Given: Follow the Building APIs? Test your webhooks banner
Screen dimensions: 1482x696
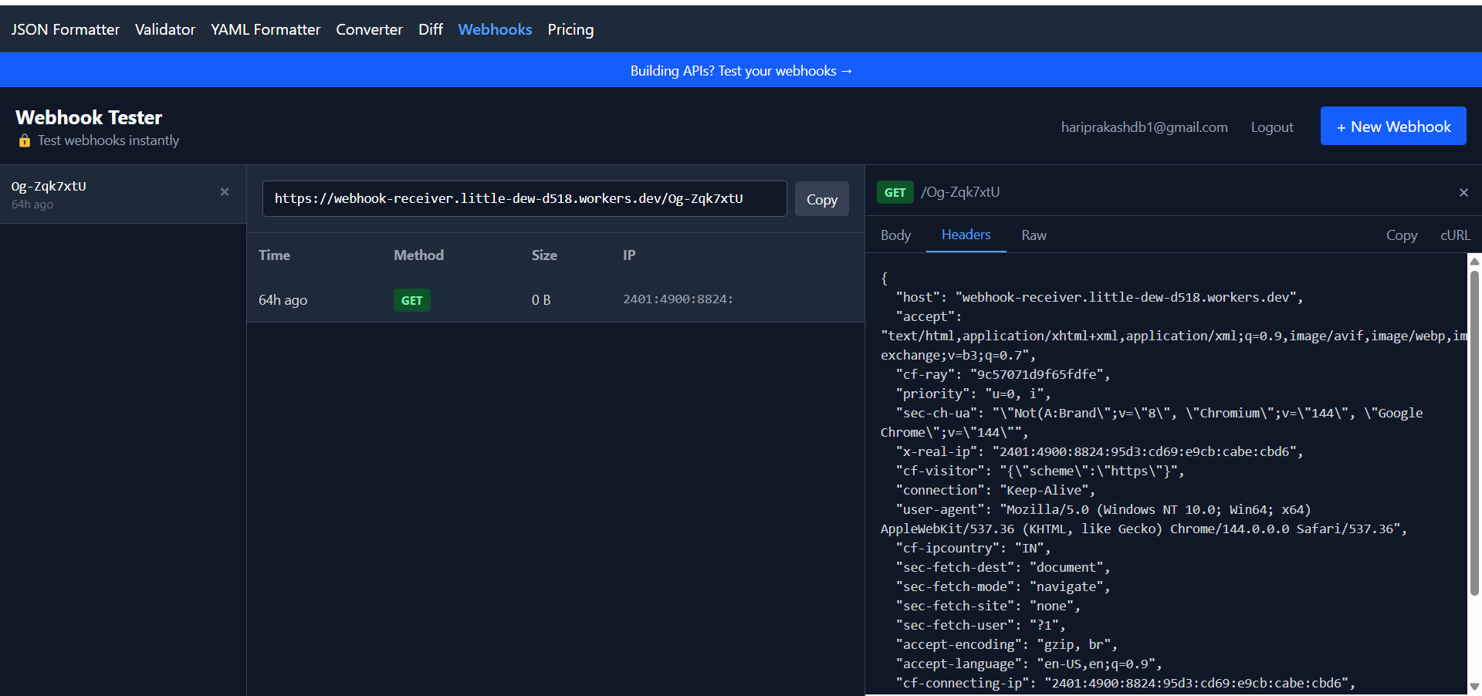Looking at the screenshot, I should [x=740, y=70].
